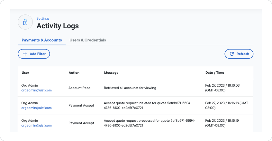
Task: Click the plus icon in Add Filter
Action: [25, 54]
